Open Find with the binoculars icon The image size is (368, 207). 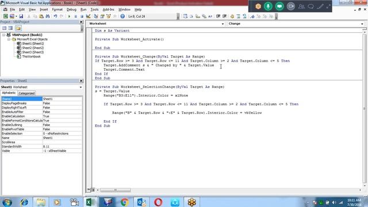(x=48, y=16)
